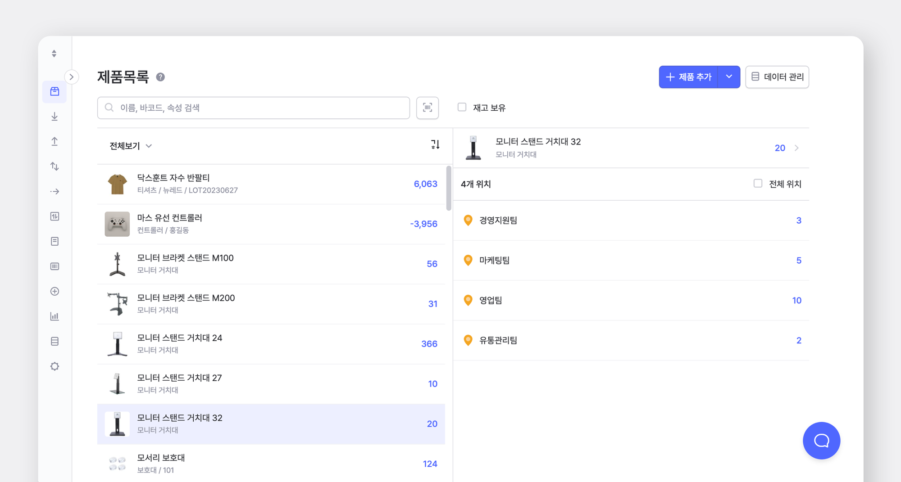The height and width of the screenshot is (482, 901).
Task: Open the barcode scanner search icon
Action: 427,108
